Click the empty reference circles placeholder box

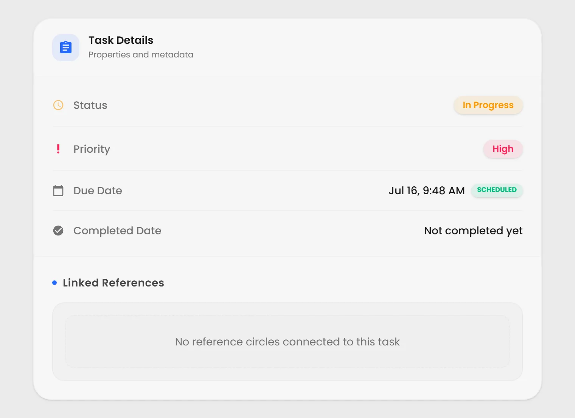287,342
